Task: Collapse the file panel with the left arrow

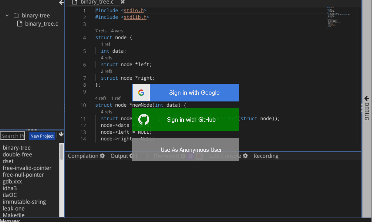Action: coord(61,3)
